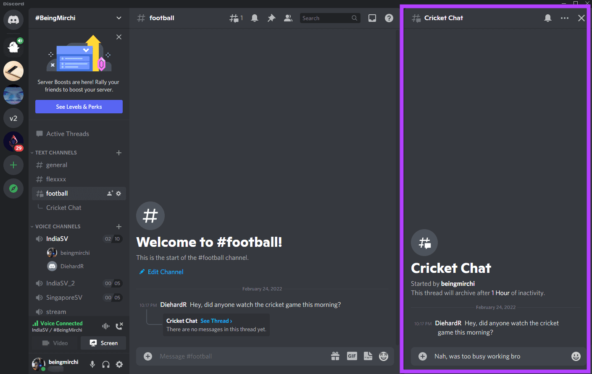Join stream voice channel

pyautogui.click(x=79, y=312)
